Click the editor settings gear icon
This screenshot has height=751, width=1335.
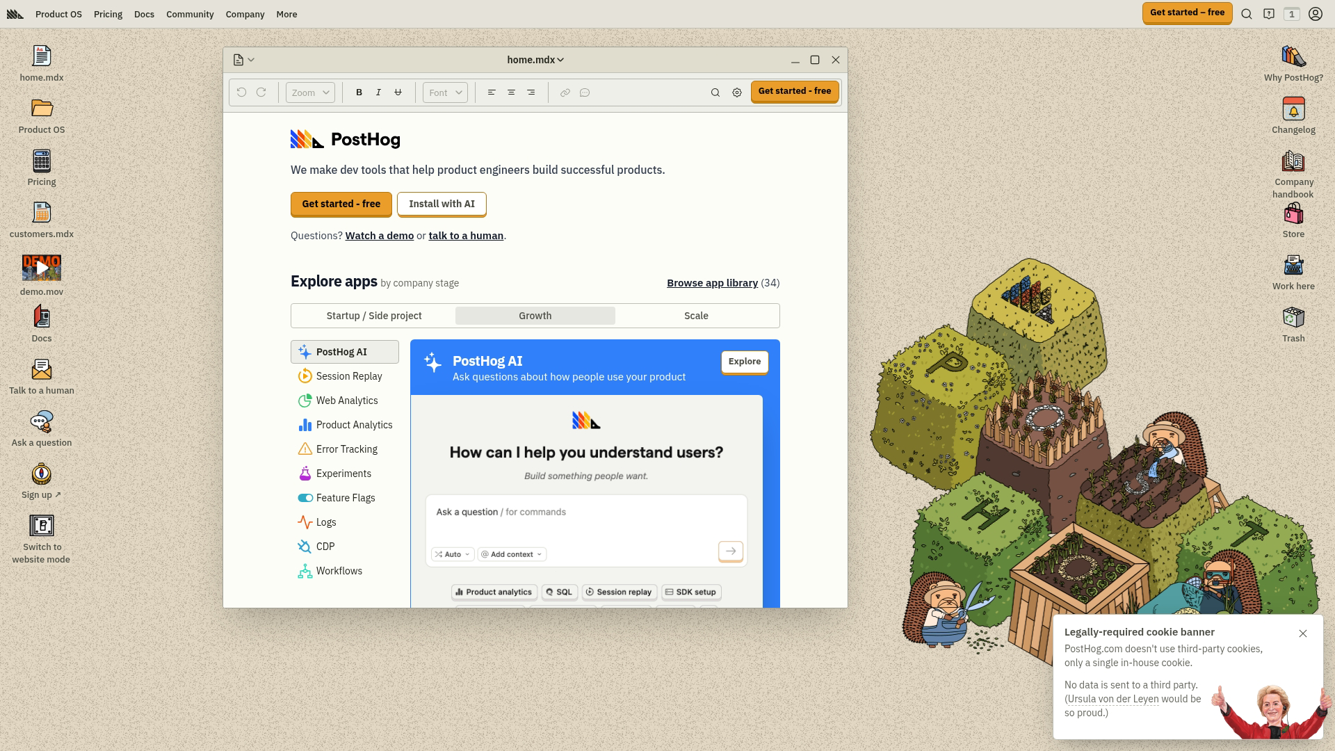[x=737, y=92]
